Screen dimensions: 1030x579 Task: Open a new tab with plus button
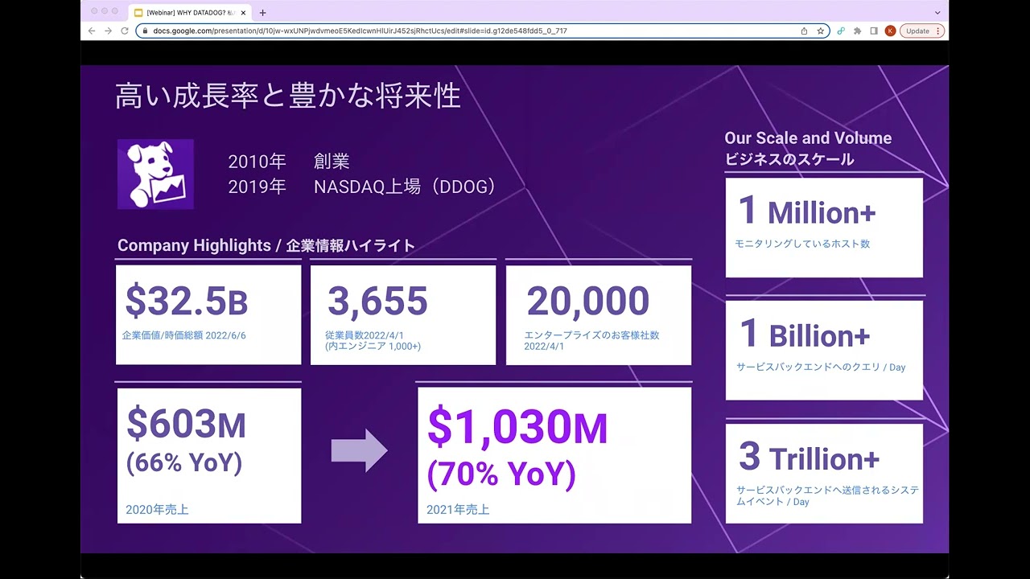pyautogui.click(x=262, y=12)
